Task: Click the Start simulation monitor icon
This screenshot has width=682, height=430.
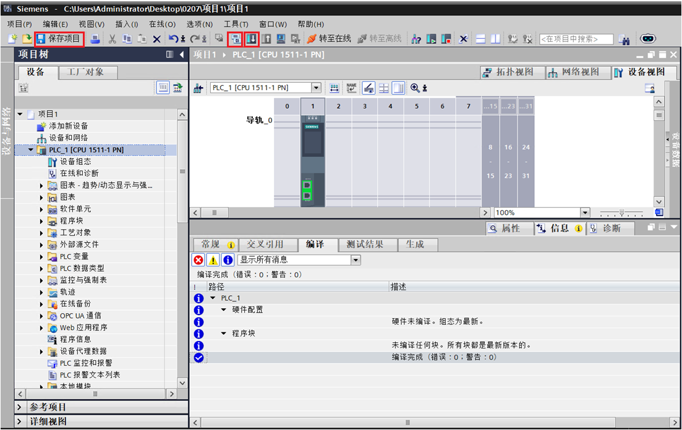Action: point(281,39)
